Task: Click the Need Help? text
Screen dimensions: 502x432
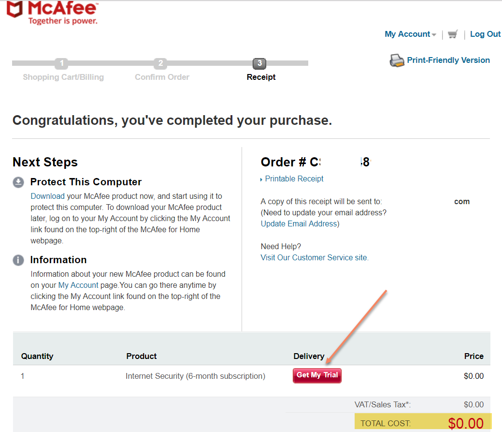Action: pos(281,246)
